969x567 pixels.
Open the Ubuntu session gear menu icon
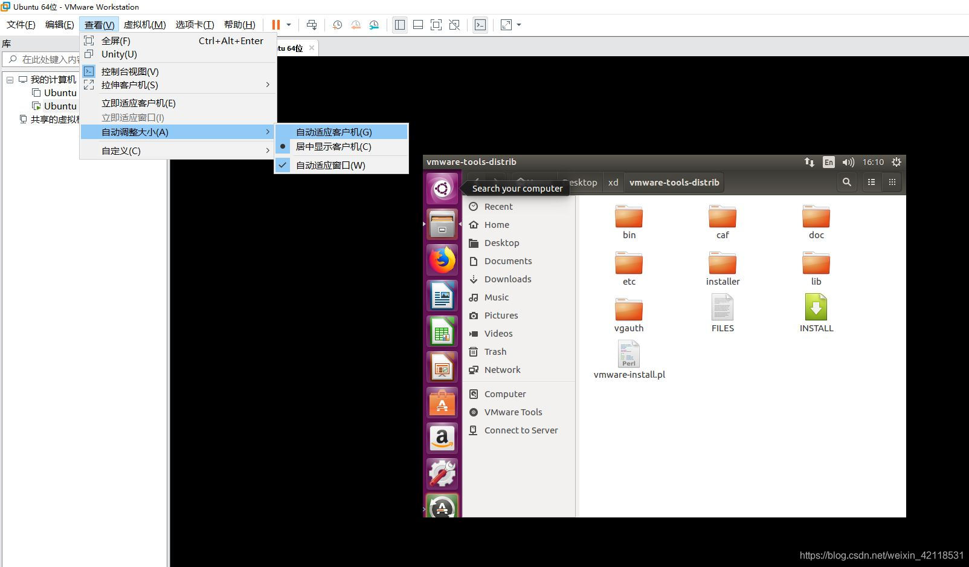[x=897, y=162]
